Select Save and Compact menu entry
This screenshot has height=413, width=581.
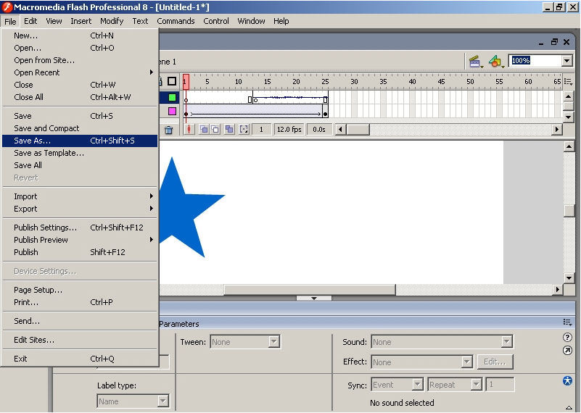[x=80, y=128]
